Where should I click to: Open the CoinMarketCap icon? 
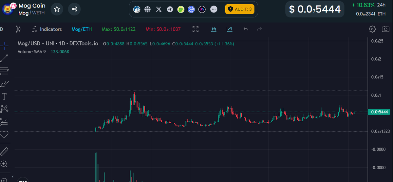[192, 9]
